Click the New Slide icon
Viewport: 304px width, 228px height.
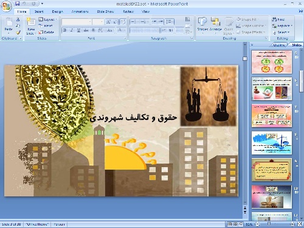[31, 22]
